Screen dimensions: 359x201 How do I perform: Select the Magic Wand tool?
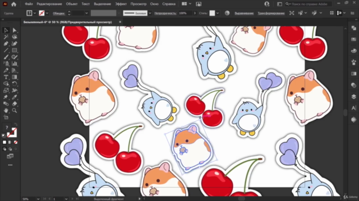(x=6, y=37)
